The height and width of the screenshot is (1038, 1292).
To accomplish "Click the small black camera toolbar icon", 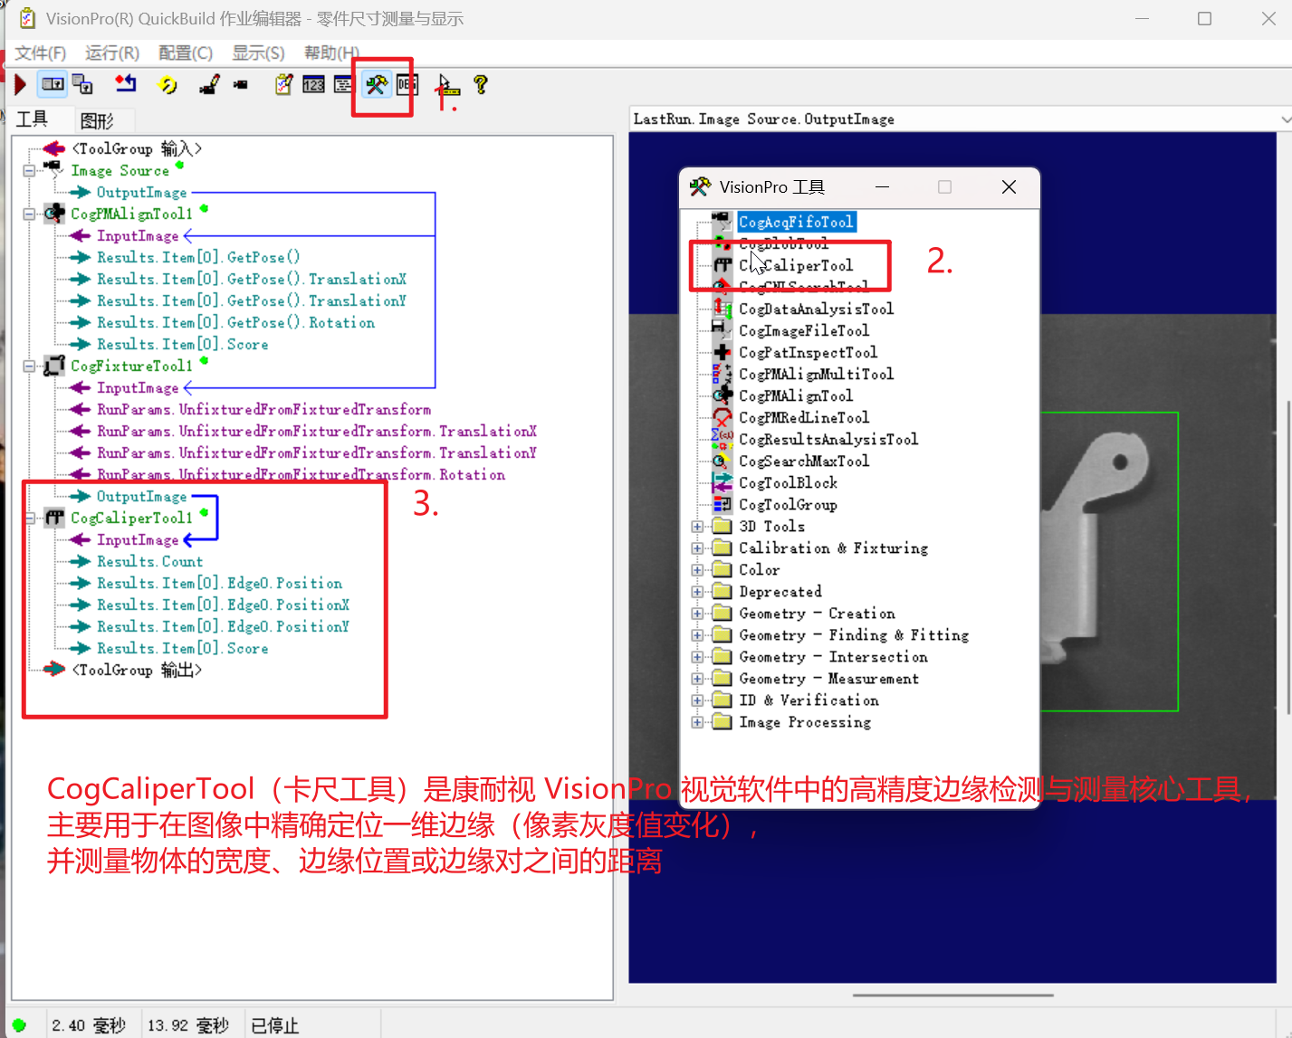I will coord(241,85).
